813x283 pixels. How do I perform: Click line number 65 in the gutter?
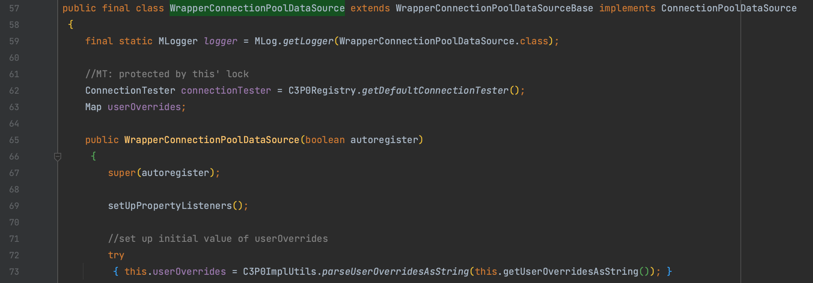[14, 140]
